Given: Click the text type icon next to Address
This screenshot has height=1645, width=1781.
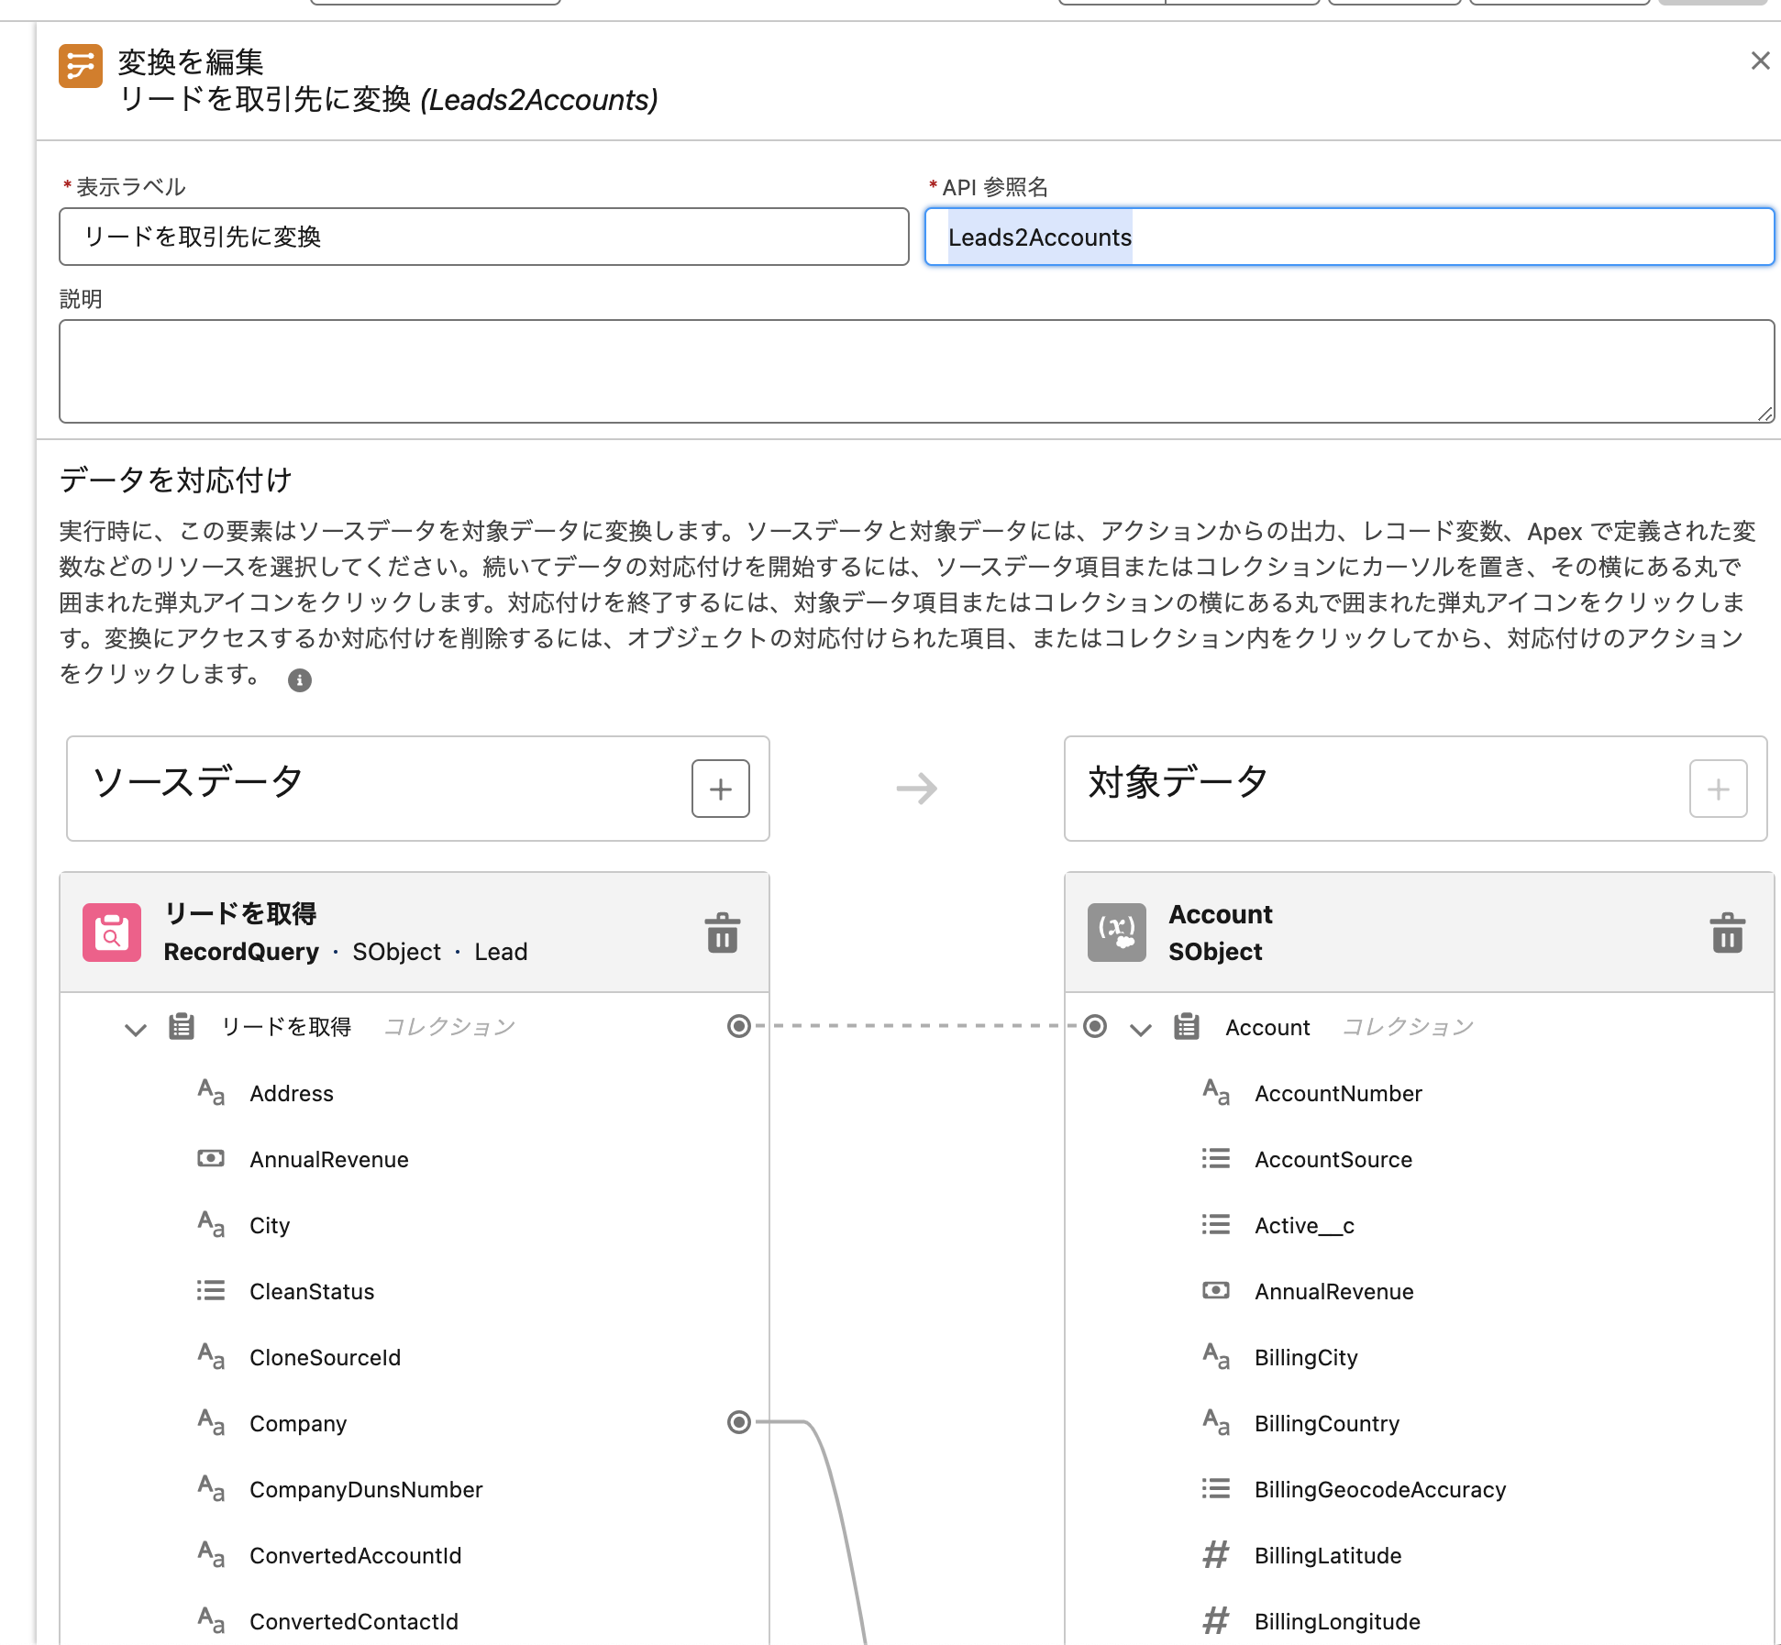Looking at the screenshot, I should [x=210, y=1093].
